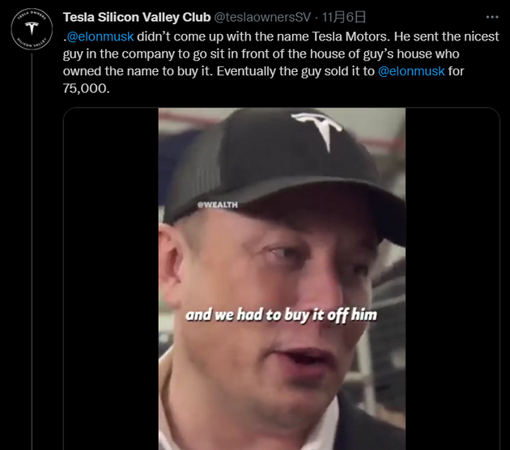The image size is (510, 450).
Task: Open Tesla Silicon Valley Club profile name
Action: [137, 17]
